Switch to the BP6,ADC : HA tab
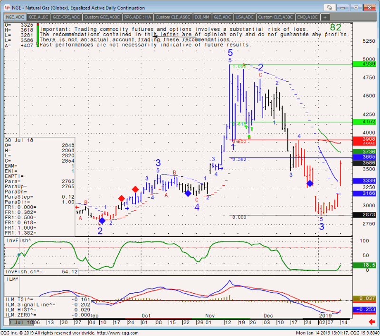Screen dimensions: 380x336 click(x=138, y=17)
